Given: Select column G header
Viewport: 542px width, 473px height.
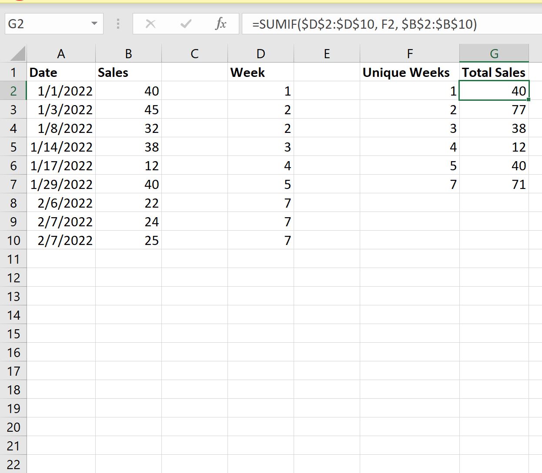Looking at the screenshot, I should [x=494, y=54].
